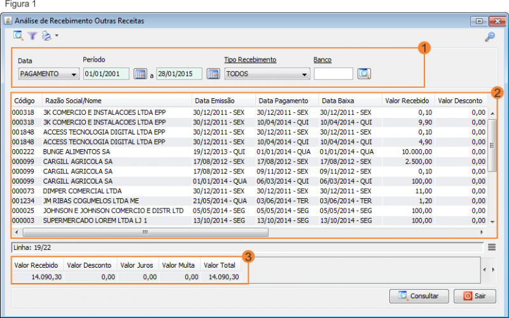Click the Sair button
The height and width of the screenshot is (318, 509).
tap(475, 296)
